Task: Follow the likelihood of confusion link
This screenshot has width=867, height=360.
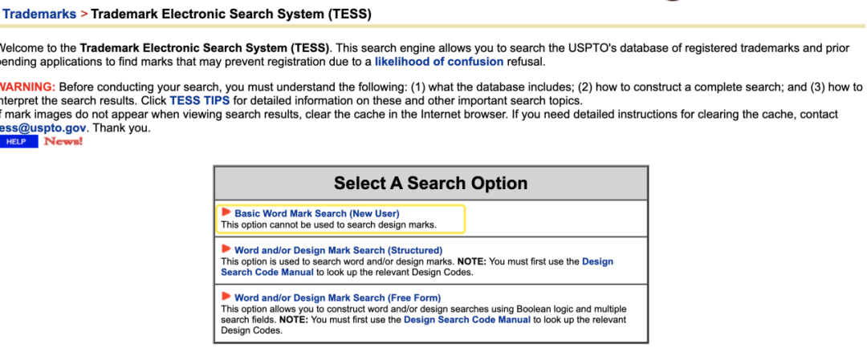Action: [x=439, y=61]
